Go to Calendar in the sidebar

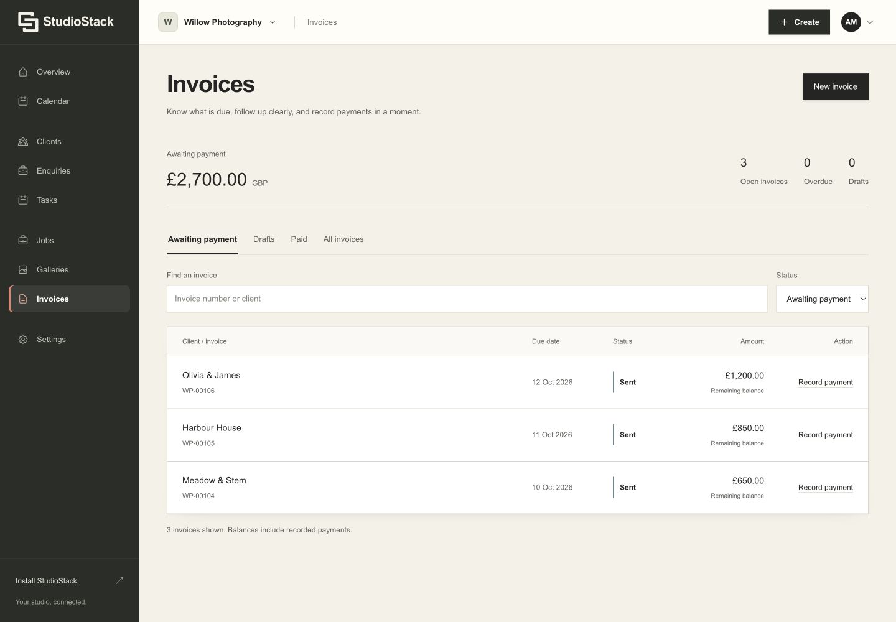tap(70, 101)
